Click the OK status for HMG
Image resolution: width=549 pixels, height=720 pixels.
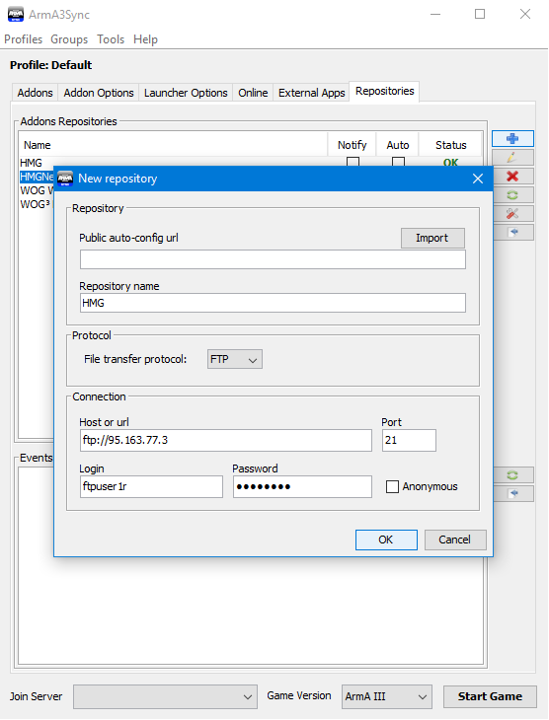[x=450, y=163]
